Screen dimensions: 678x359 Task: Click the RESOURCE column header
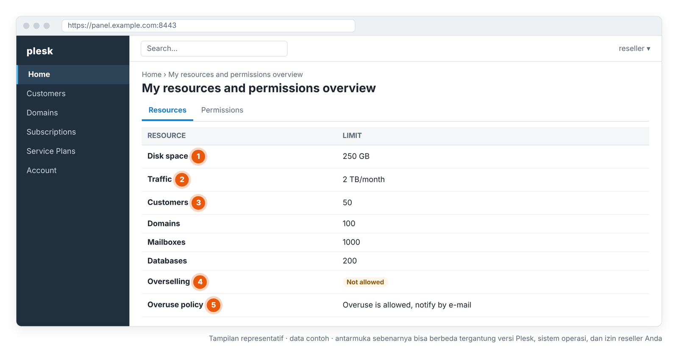(x=167, y=136)
